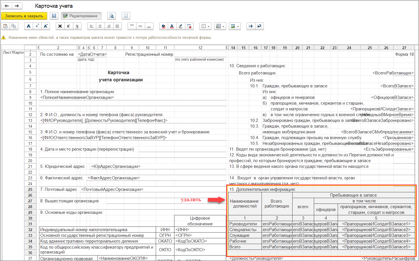Open the cell borders dropdown
The height and width of the screenshot is (261, 419).
point(205,26)
